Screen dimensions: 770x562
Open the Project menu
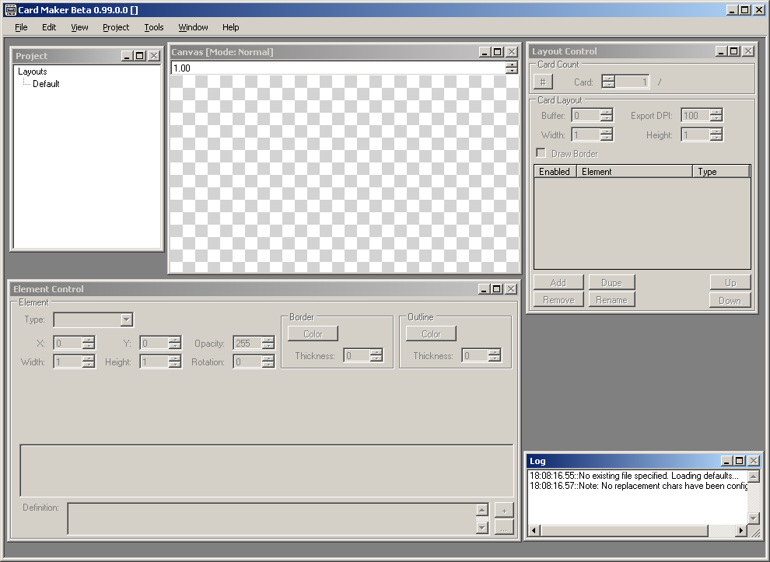(116, 27)
